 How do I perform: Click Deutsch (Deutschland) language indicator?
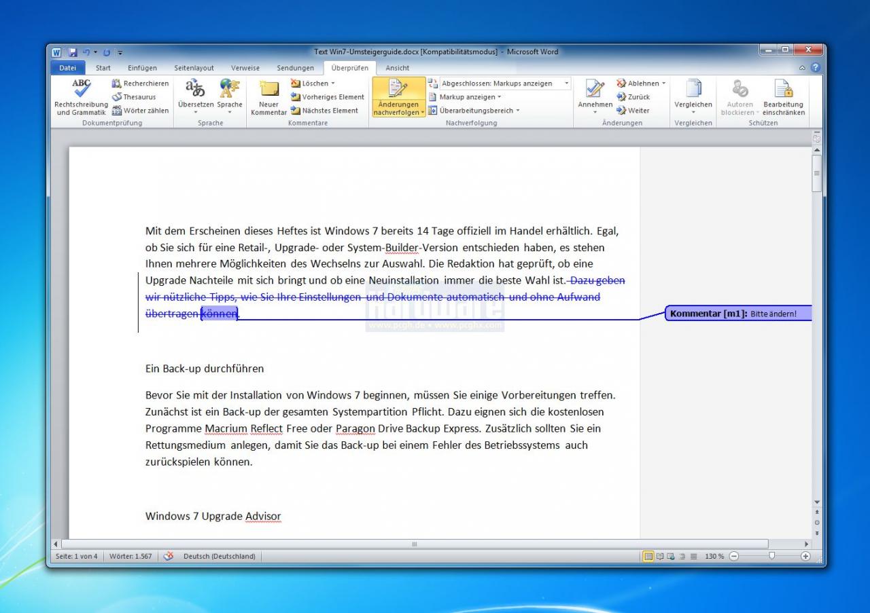click(220, 556)
